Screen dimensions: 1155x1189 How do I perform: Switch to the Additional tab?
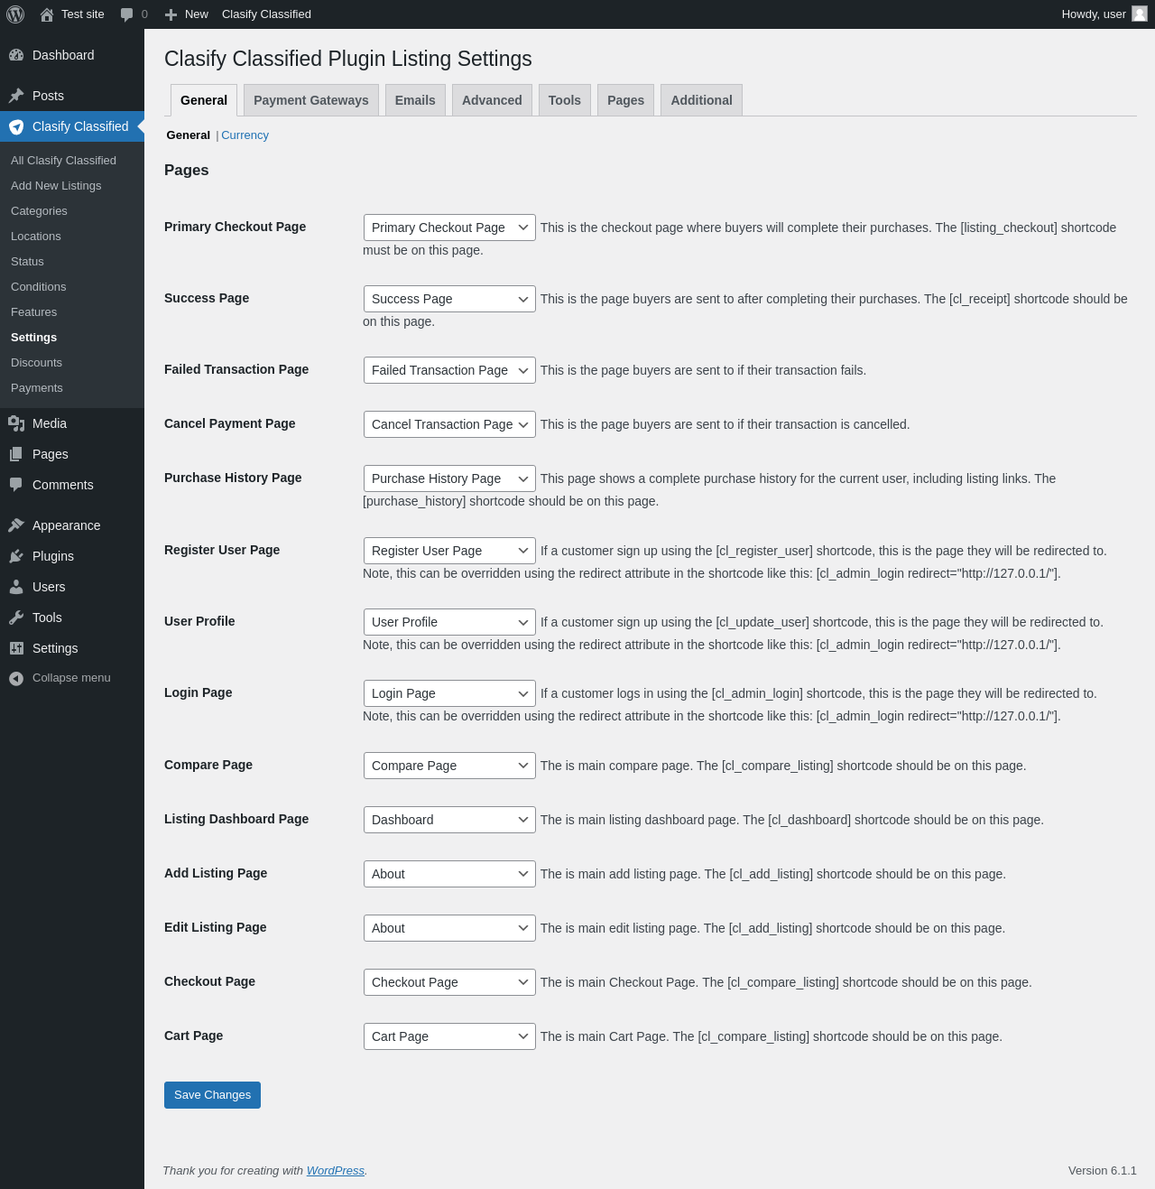(x=701, y=100)
